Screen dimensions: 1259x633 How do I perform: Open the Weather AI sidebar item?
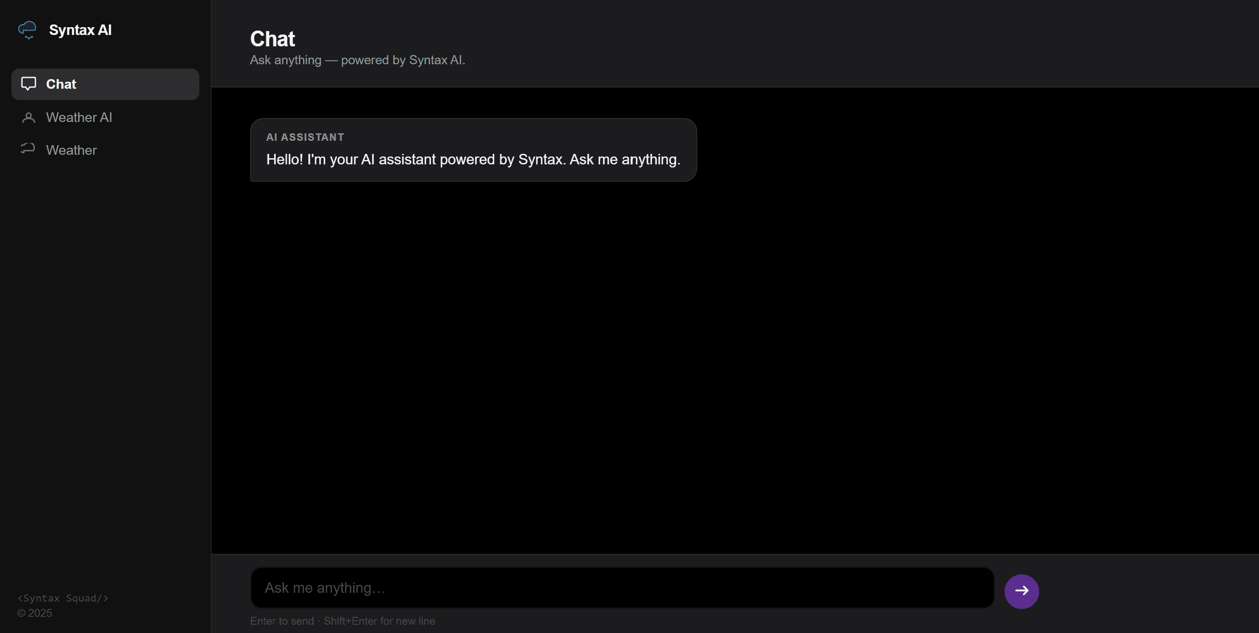[x=105, y=117]
